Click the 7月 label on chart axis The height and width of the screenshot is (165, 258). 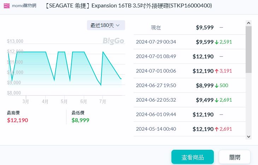point(102,101)
